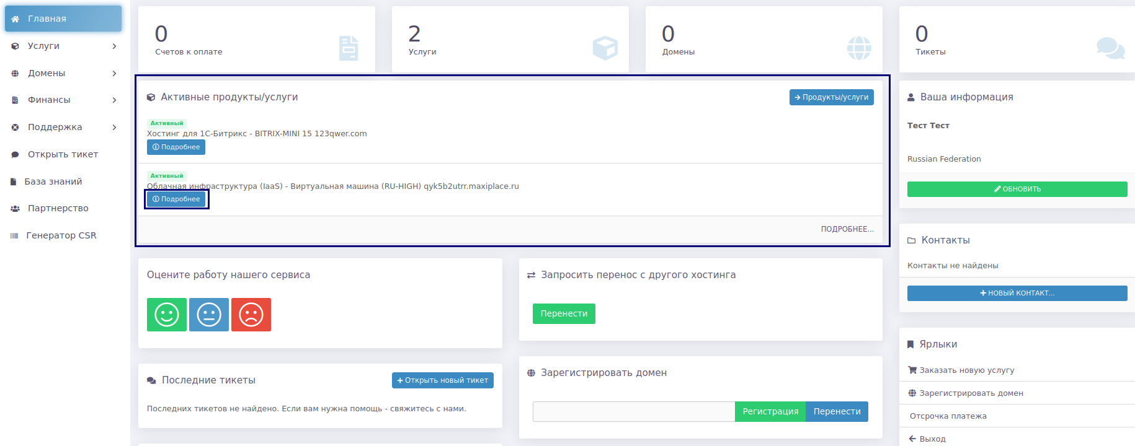
Task: Click the cart icon beside Заказать новую услугу
Action: point(912,370)
